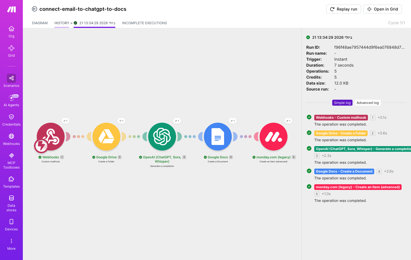
Task: Click the run timestamp heading in the details panel
Action: tap(332, 37)
